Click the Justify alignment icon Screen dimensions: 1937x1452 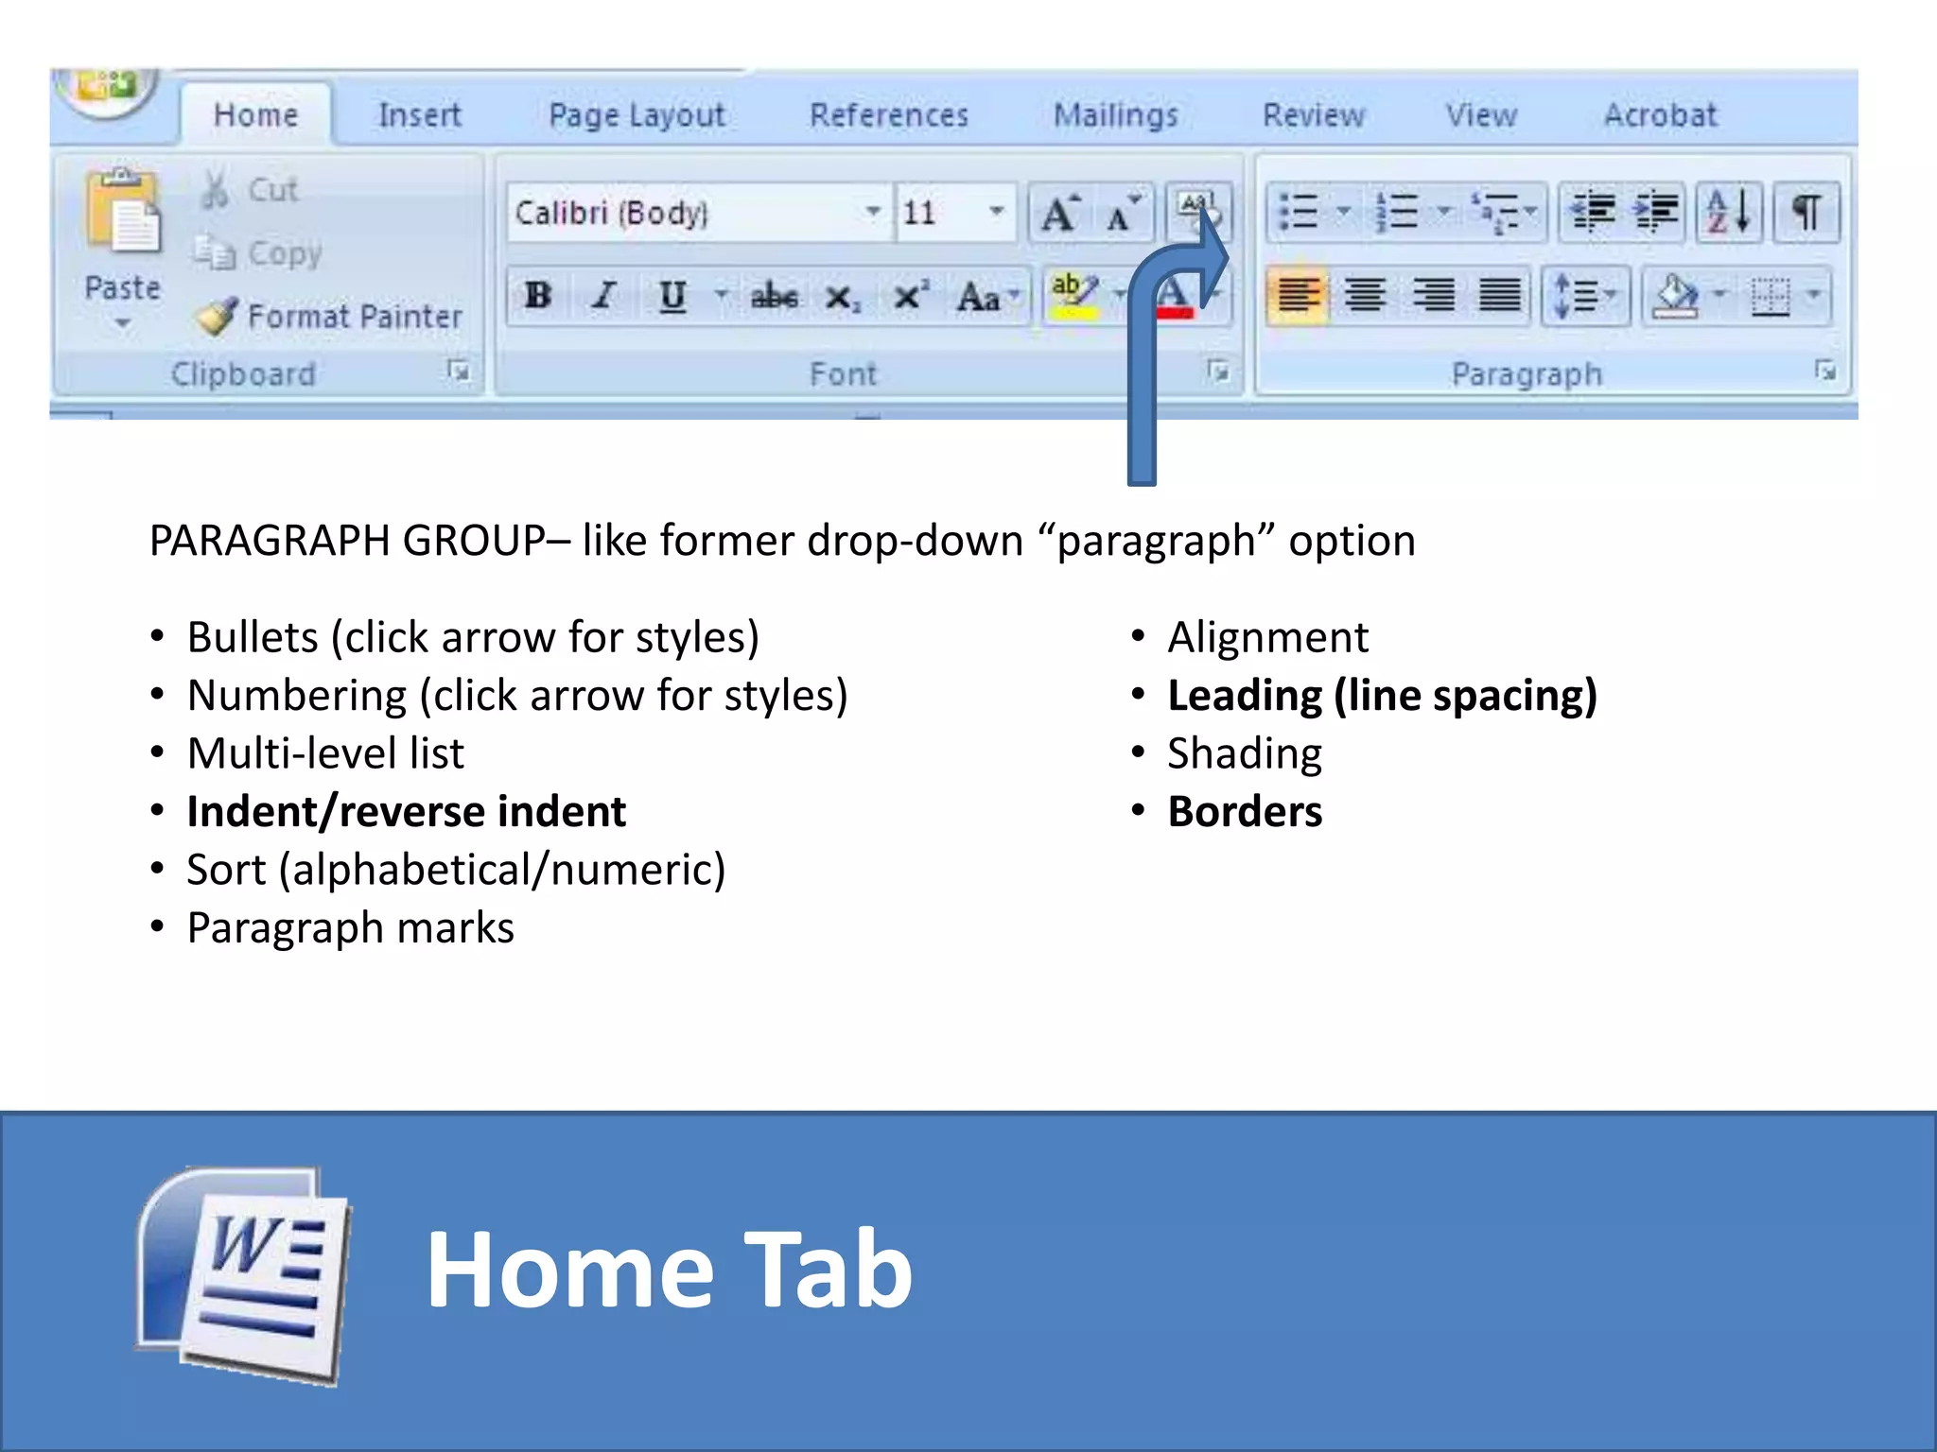[1499, 296]
